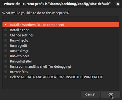Choose the 'Run taskmgr' option
The image size is (122, 100).
(61, 51)
